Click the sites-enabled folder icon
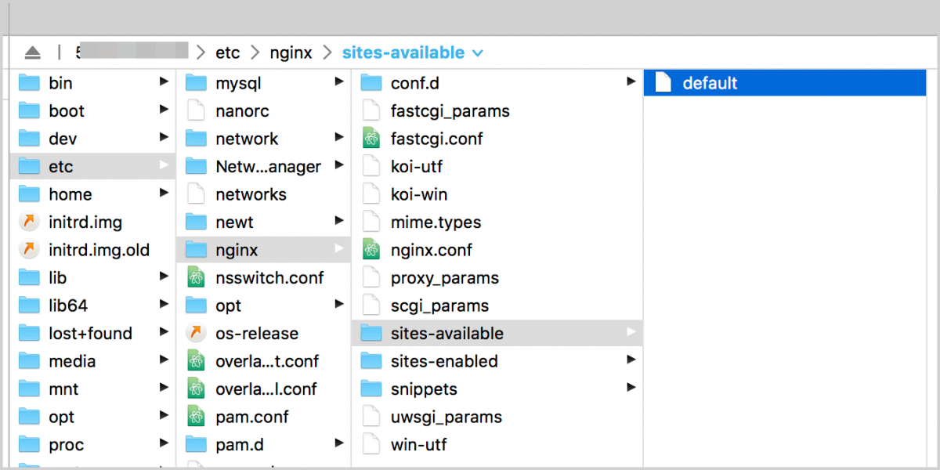The height and width of the screenshot is (470, 940). coord(371,361)
